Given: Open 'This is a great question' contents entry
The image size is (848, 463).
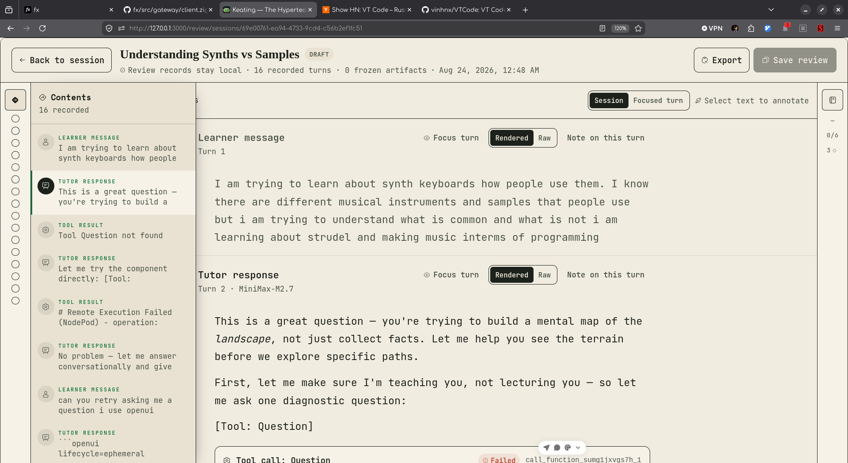Looking at the screenshot, I should [114, 192].
